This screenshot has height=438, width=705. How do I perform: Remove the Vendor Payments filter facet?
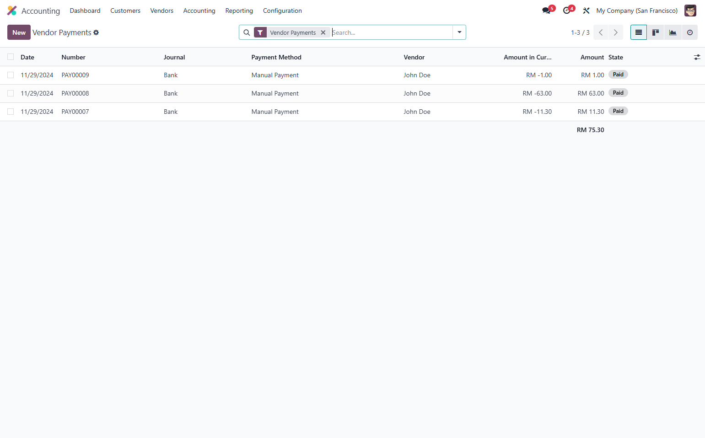pos(323,32)
